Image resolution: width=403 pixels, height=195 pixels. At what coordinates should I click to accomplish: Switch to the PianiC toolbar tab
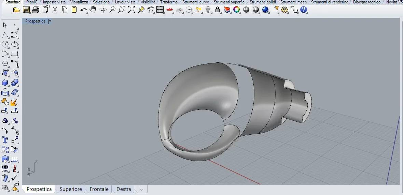click(x=32, y=2)
